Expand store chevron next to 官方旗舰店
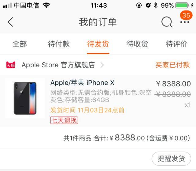 [102, 65]
